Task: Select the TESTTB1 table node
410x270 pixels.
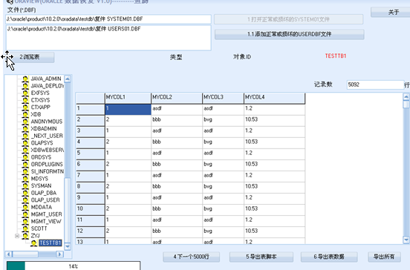Action: tap(51, 243)
